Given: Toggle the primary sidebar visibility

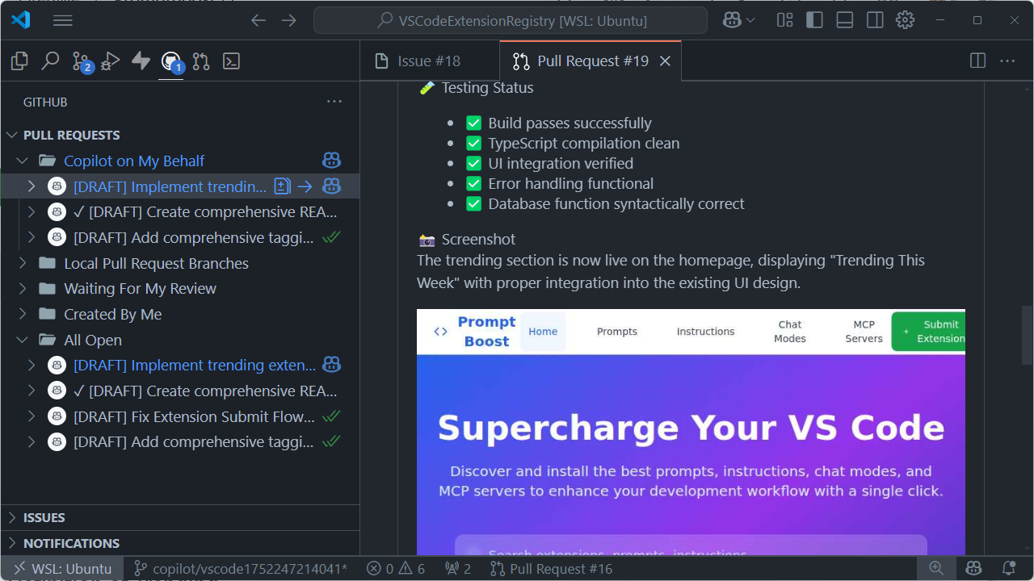Looking at the screenshot, I should click(x=814, y=20).
